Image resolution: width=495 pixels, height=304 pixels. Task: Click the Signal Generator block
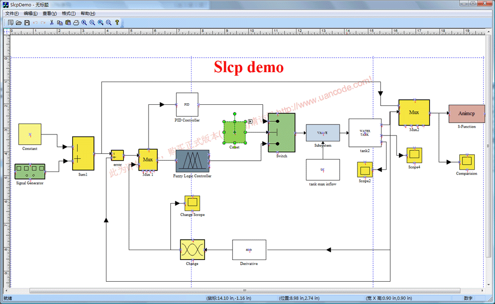click(30, 172)
